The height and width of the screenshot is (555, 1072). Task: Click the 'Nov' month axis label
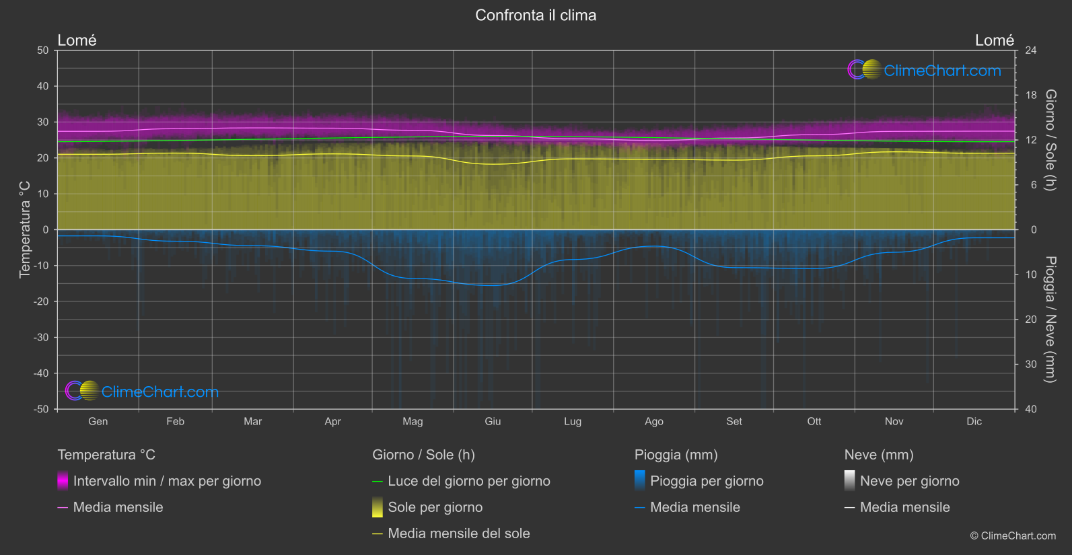(894, 421)
